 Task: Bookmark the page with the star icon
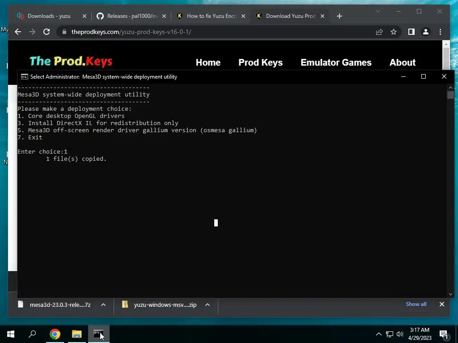(394, 32)
